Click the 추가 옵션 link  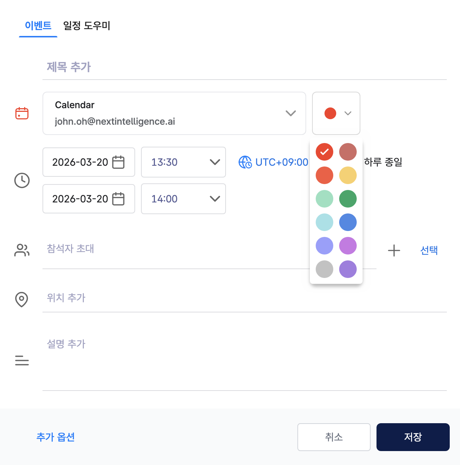[x=56, y=437]
